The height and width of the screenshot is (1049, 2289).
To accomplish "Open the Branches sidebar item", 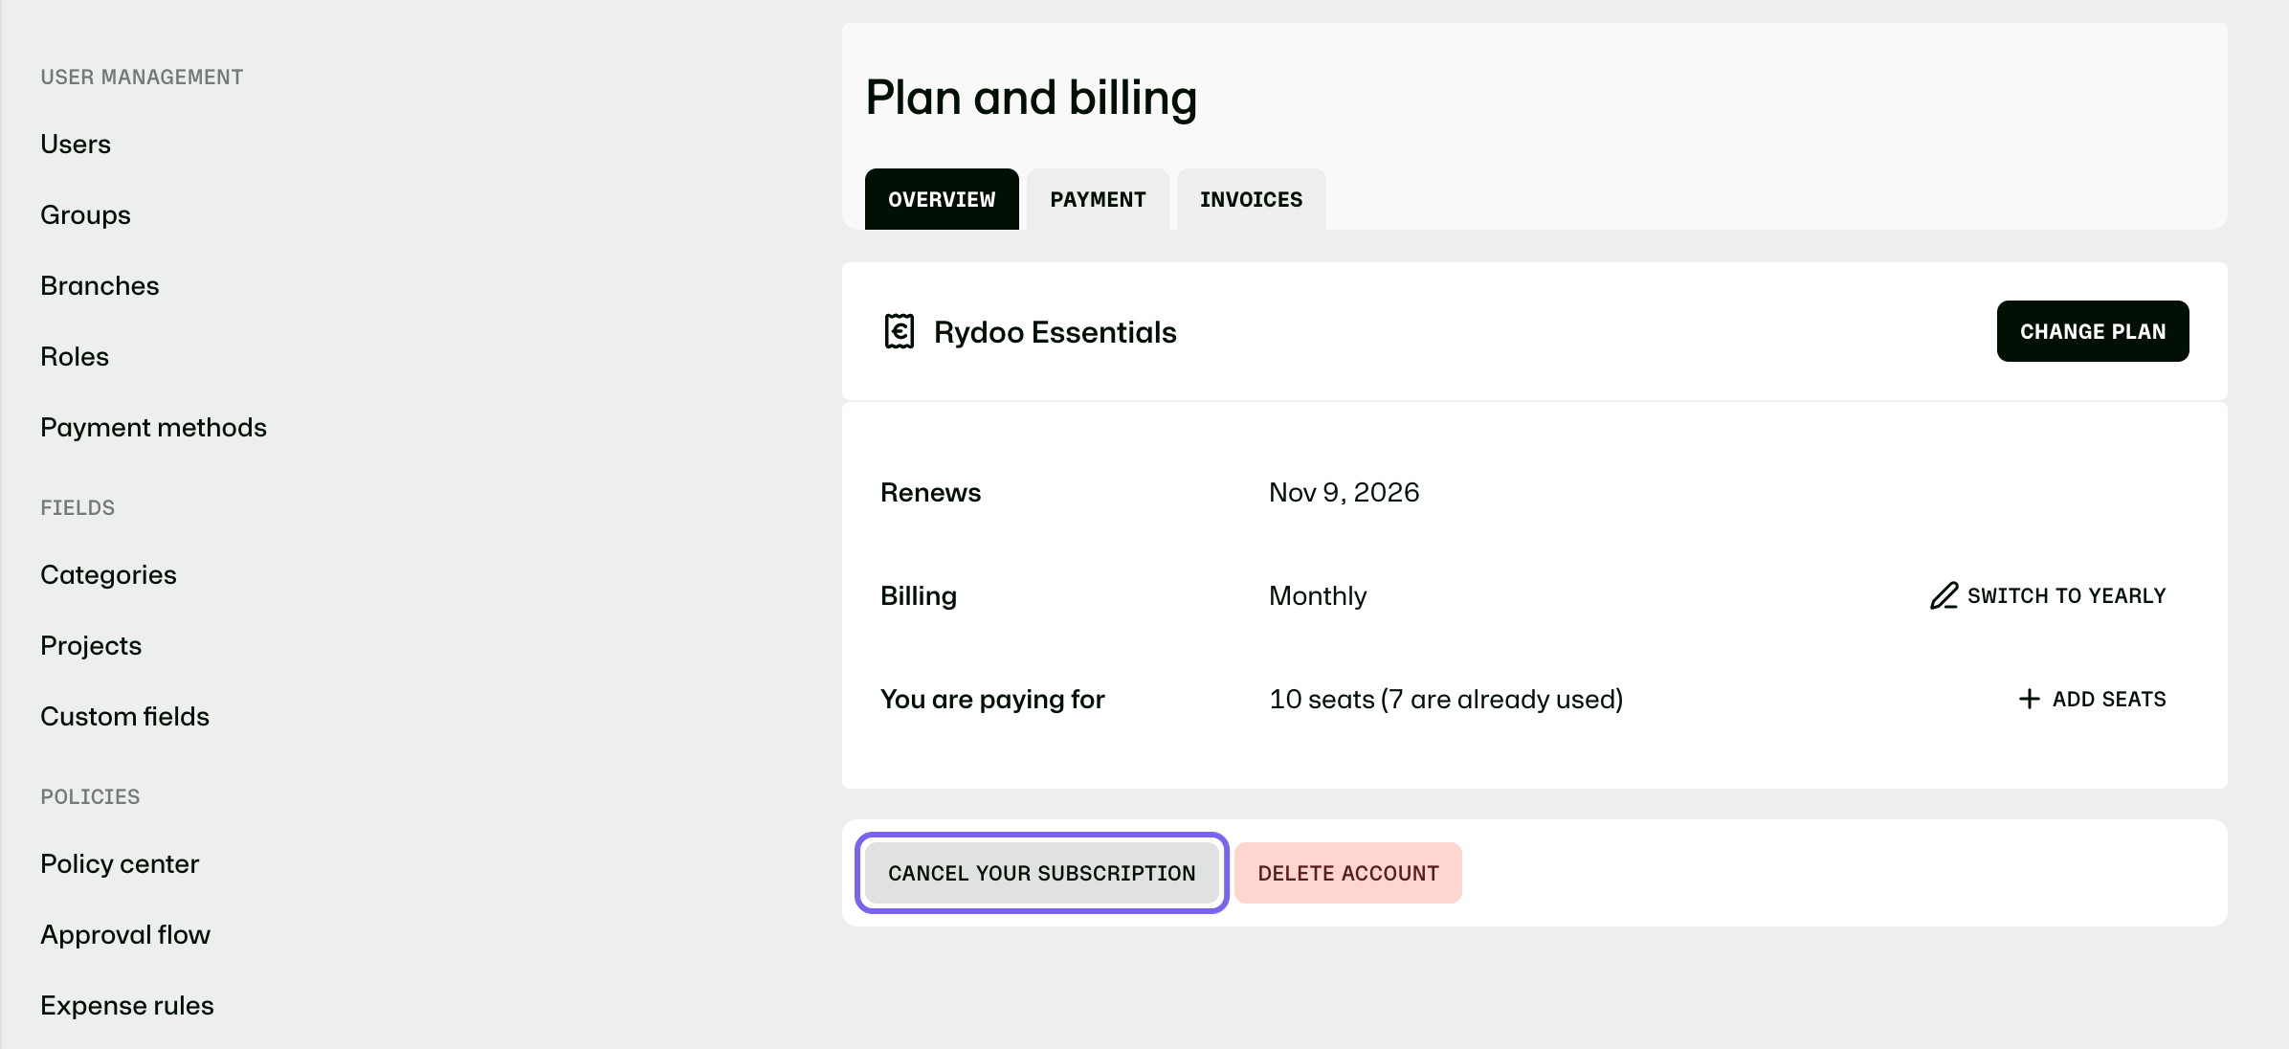I will (100, 285).
